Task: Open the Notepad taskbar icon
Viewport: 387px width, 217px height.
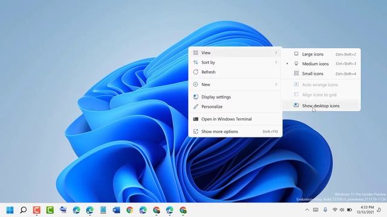Action: (103, 210)
